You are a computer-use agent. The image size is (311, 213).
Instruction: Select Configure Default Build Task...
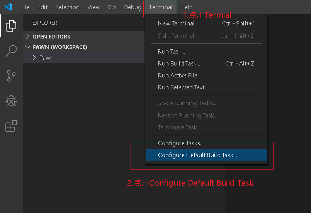coord(206,155)
